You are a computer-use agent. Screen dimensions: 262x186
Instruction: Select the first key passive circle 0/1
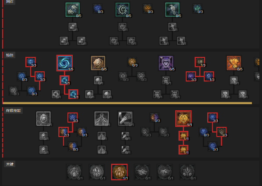[74, 172]
